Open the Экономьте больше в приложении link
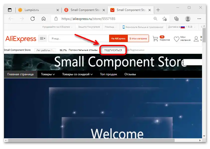Image resolution: width=210 pixels, height=149 pixels. tap(143, 27)
